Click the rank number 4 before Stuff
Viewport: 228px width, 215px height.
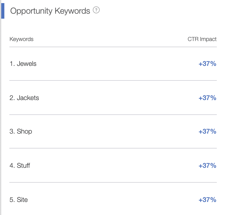[x=12, y=166]
